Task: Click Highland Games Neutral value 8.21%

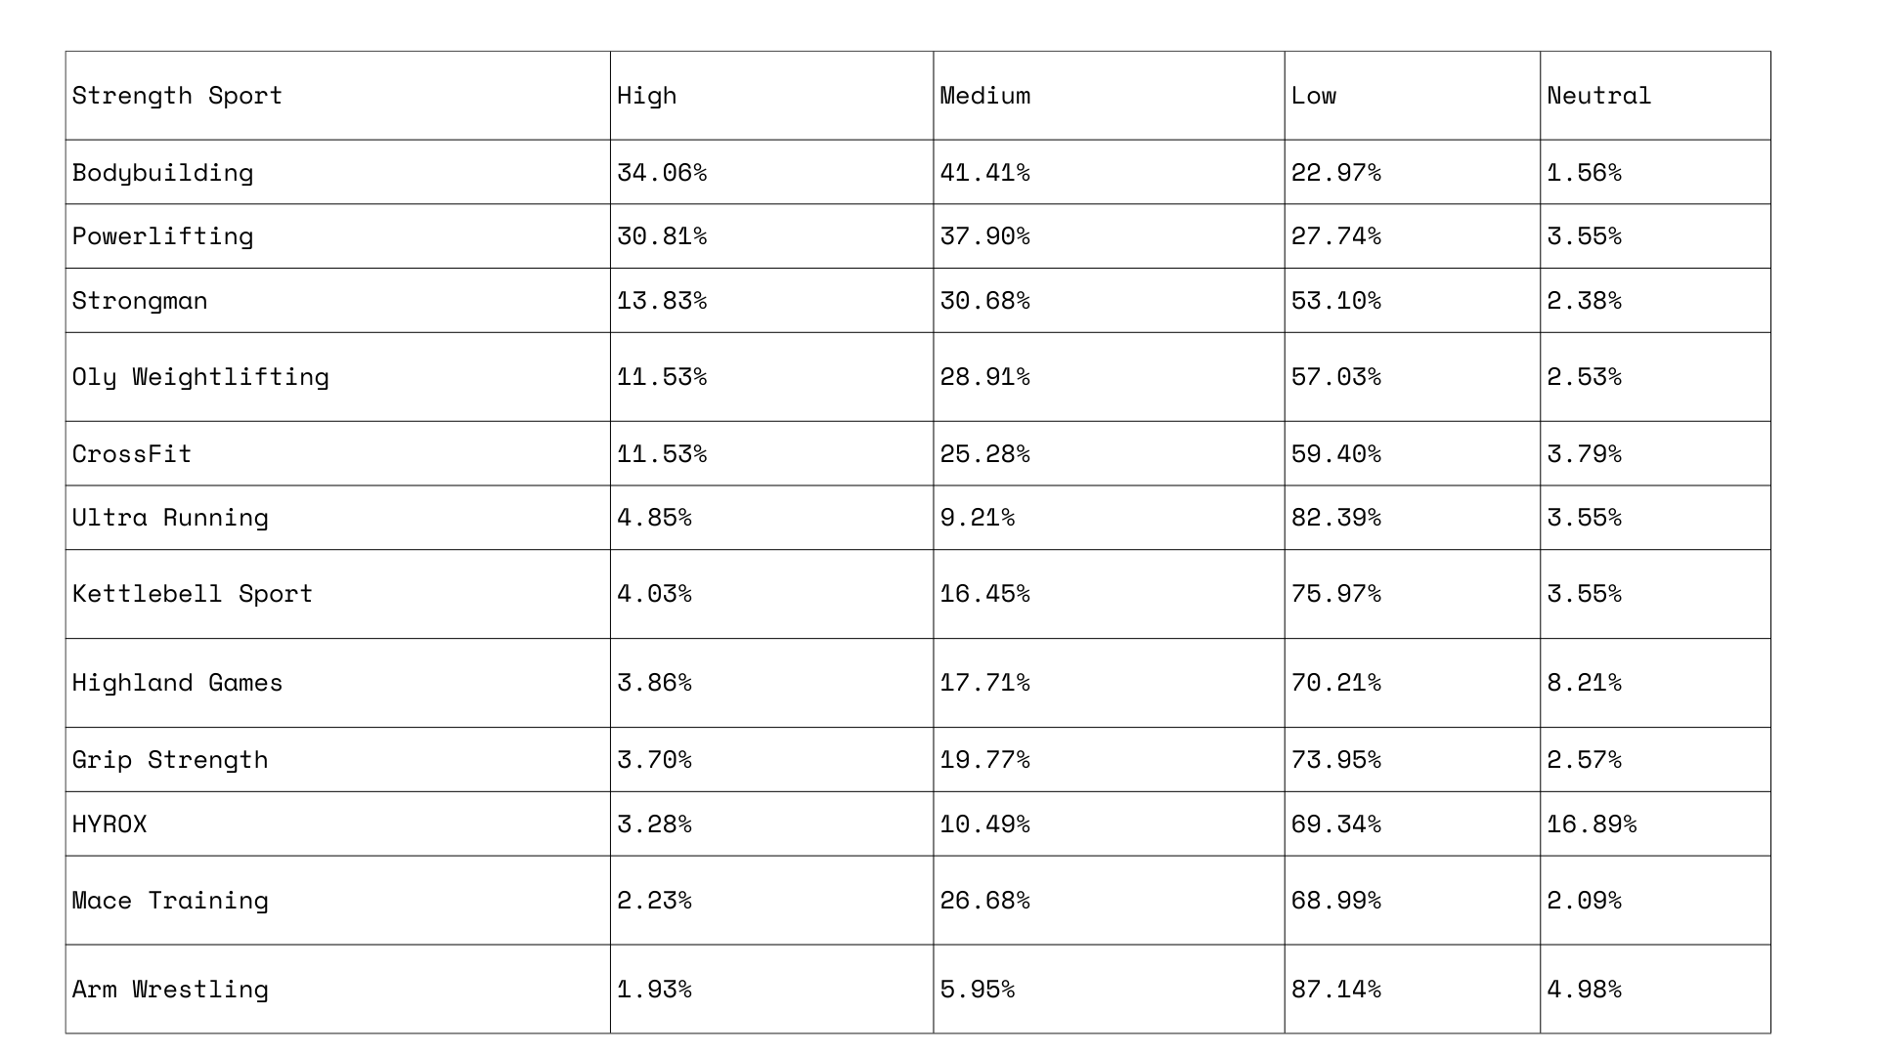Action: [1584, 683]
